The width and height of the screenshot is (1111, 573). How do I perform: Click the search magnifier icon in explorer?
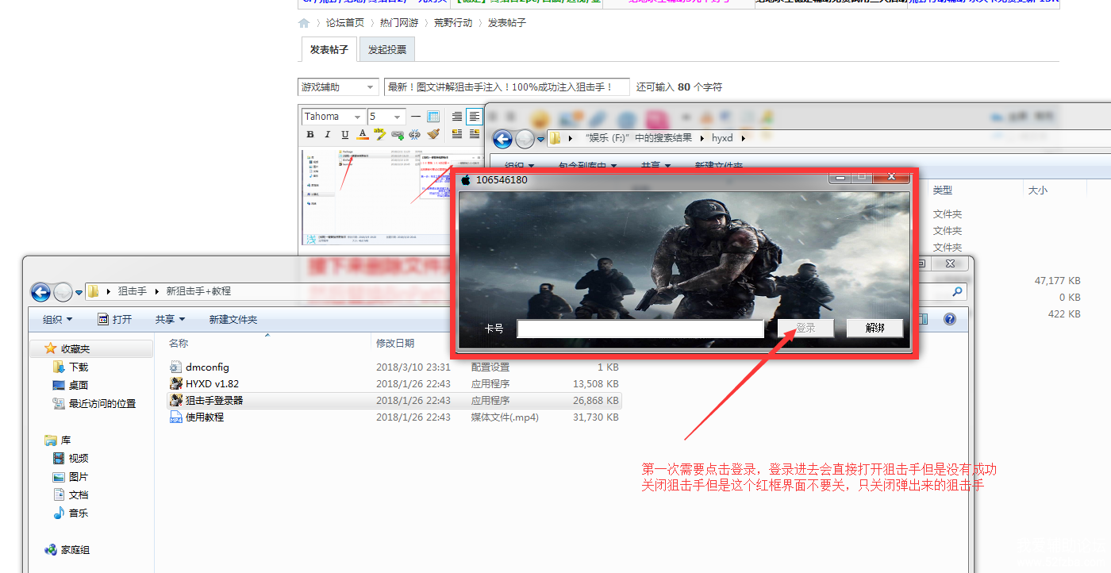point(959,292)
